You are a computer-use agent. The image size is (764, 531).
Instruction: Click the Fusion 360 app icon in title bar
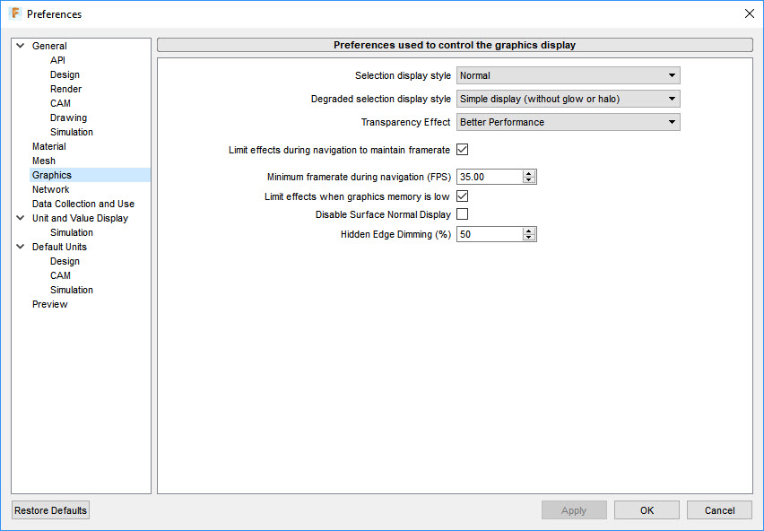coord(15,13)
